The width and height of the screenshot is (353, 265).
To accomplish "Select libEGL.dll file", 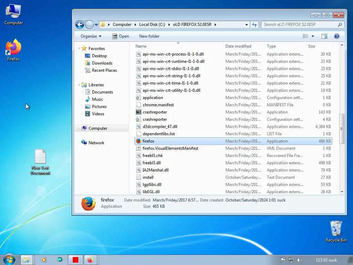I will (x=151, y=192).
